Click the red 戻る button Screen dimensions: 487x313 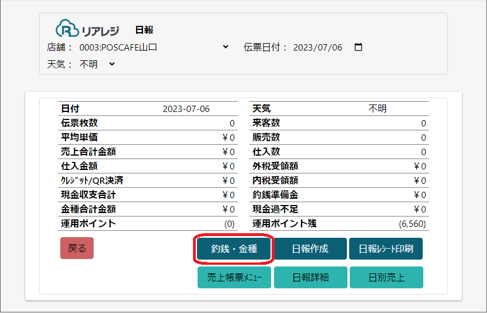(x=77, y=248)
